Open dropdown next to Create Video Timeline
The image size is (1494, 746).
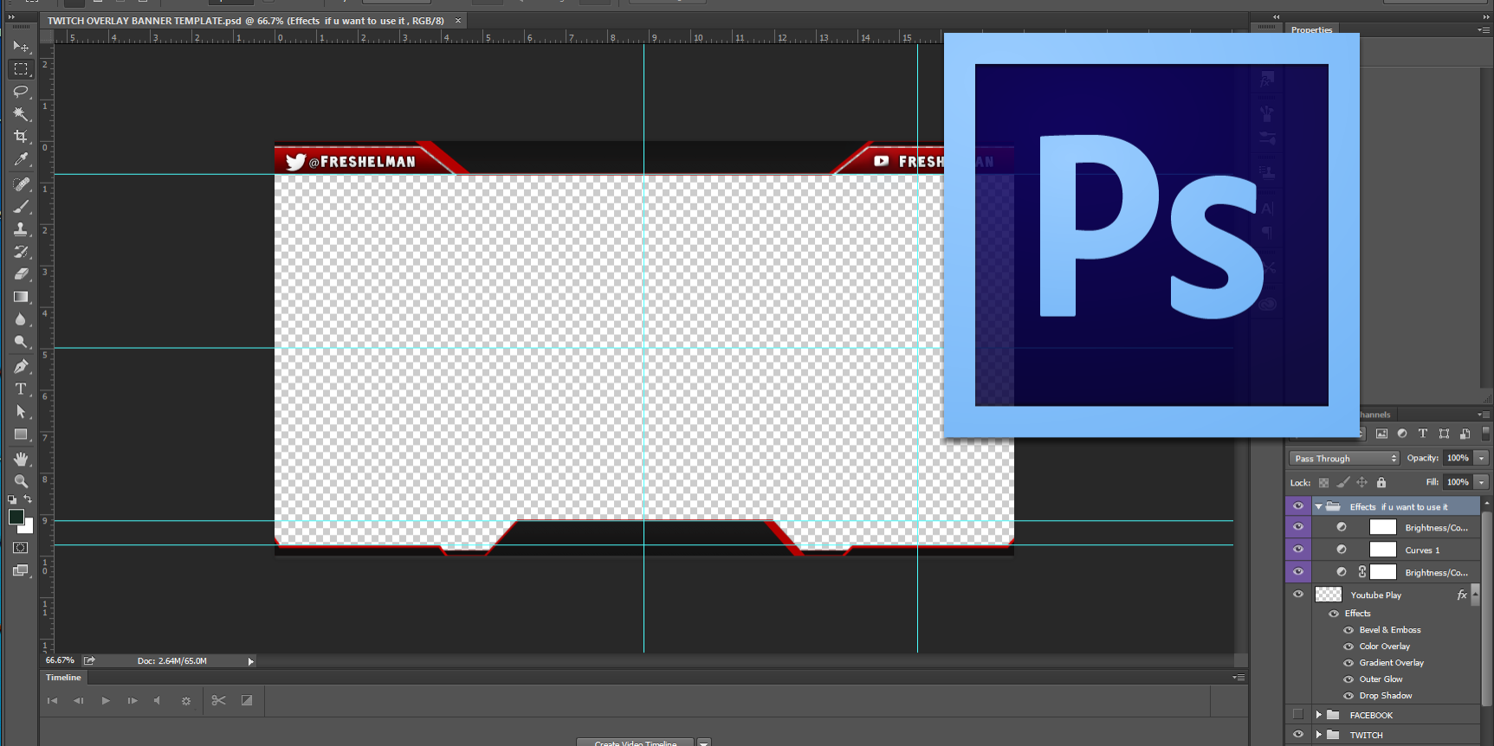[x=704, y=743]
